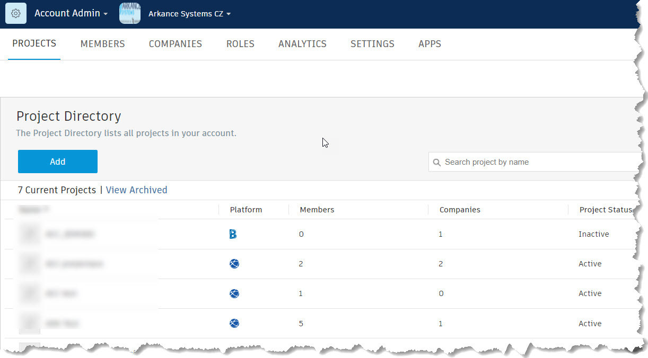
Task: Click the platform icon in the row with 2 members
Action: click(234, 264)
